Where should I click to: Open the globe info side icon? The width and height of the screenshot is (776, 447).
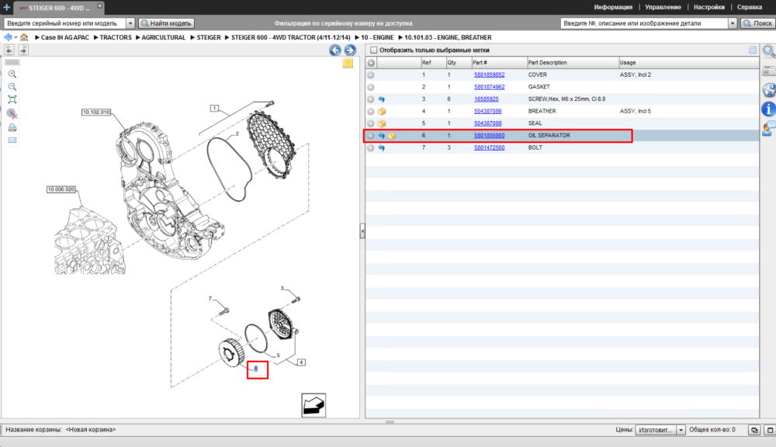[768, 90]
